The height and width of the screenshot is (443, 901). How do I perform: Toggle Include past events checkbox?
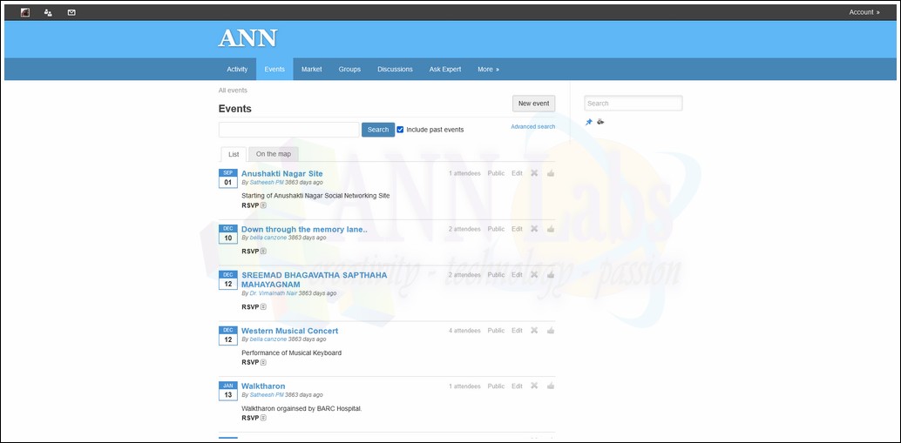pos(400,130)
